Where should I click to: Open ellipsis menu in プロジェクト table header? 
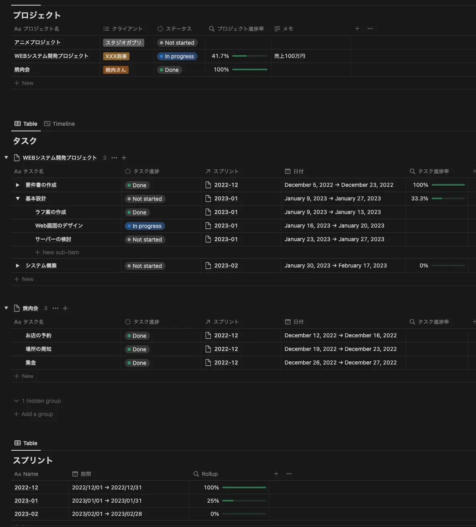(x=370, y=29)
